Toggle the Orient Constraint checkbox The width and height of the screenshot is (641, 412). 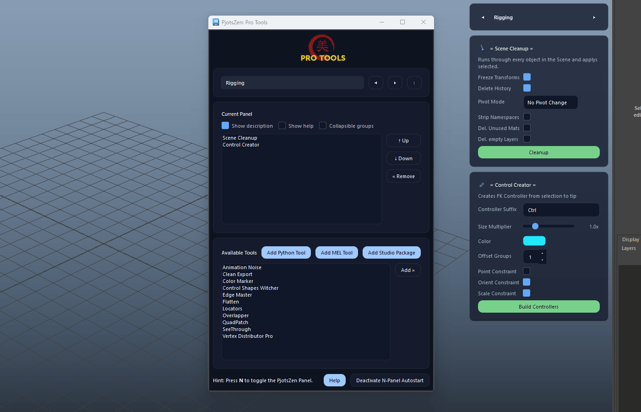(x=527, y=282)
